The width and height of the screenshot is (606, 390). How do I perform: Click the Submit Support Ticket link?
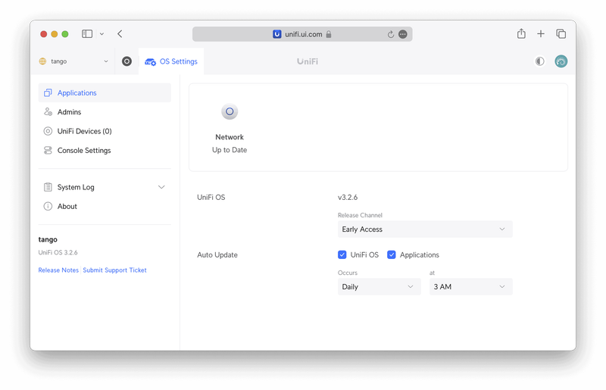(115, 270)
